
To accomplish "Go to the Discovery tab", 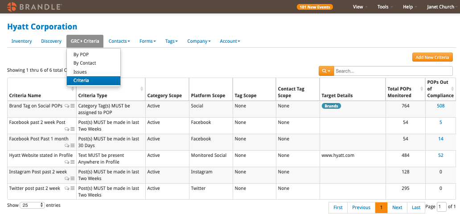I will tap(51, 41).
